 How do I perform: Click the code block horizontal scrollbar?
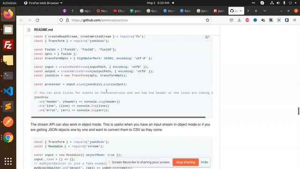coord(118,117)
